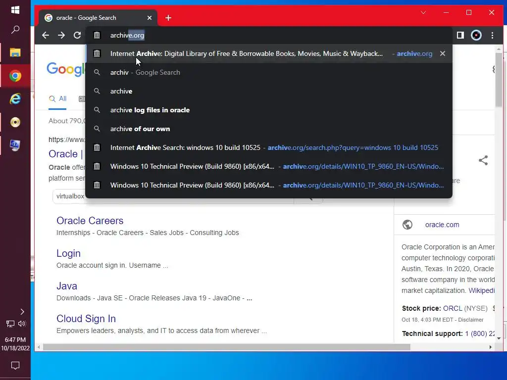Open the Oracle Careers link

(90, 221)
